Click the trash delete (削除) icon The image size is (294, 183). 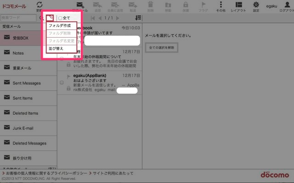150,5
